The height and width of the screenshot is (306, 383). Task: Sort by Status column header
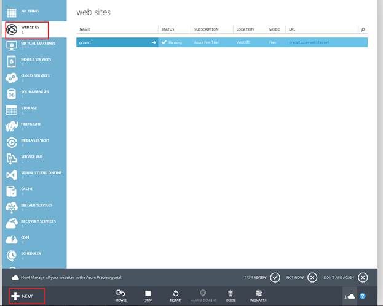click(x=168, y=29)
